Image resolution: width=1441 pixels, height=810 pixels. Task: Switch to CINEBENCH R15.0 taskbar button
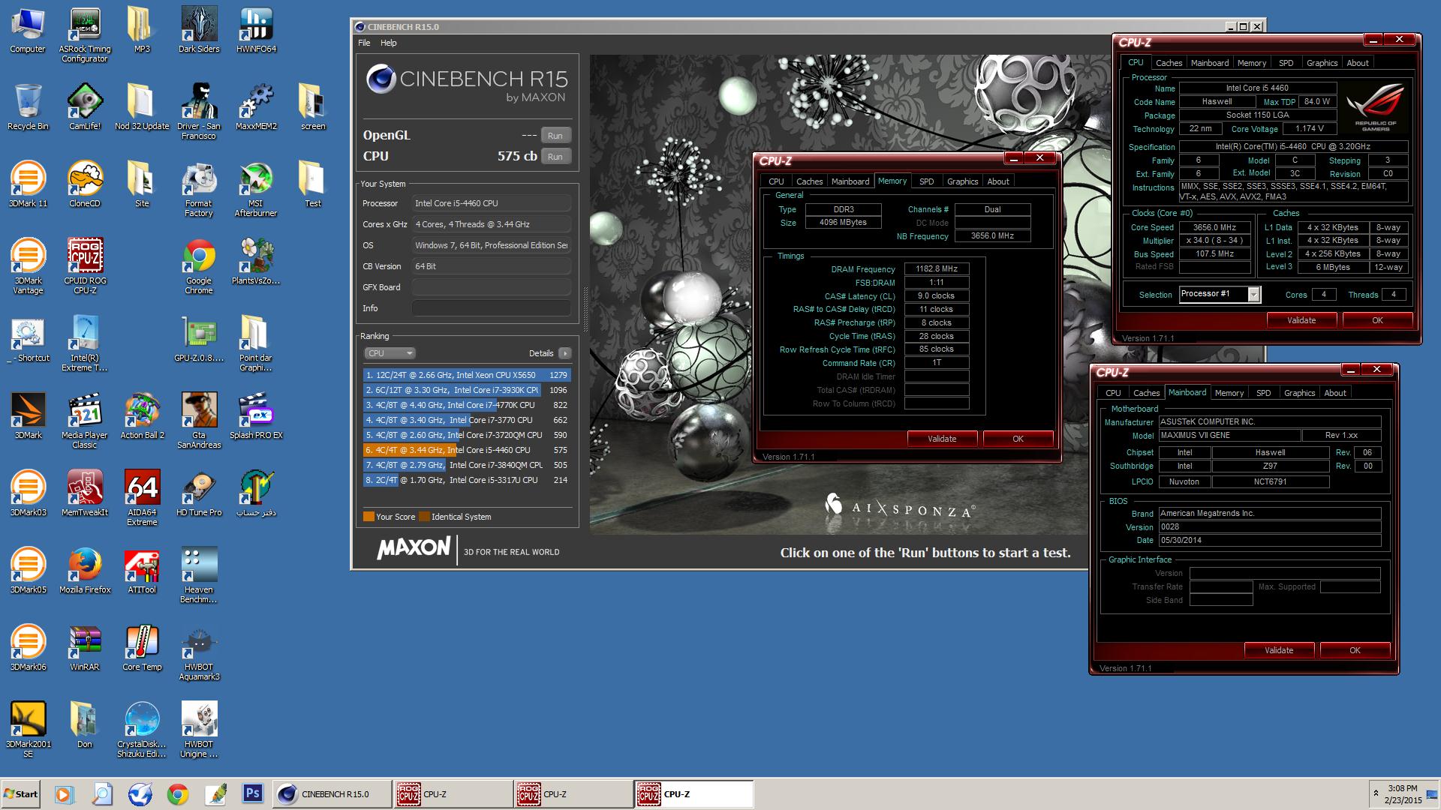click(x=332, y=793)
